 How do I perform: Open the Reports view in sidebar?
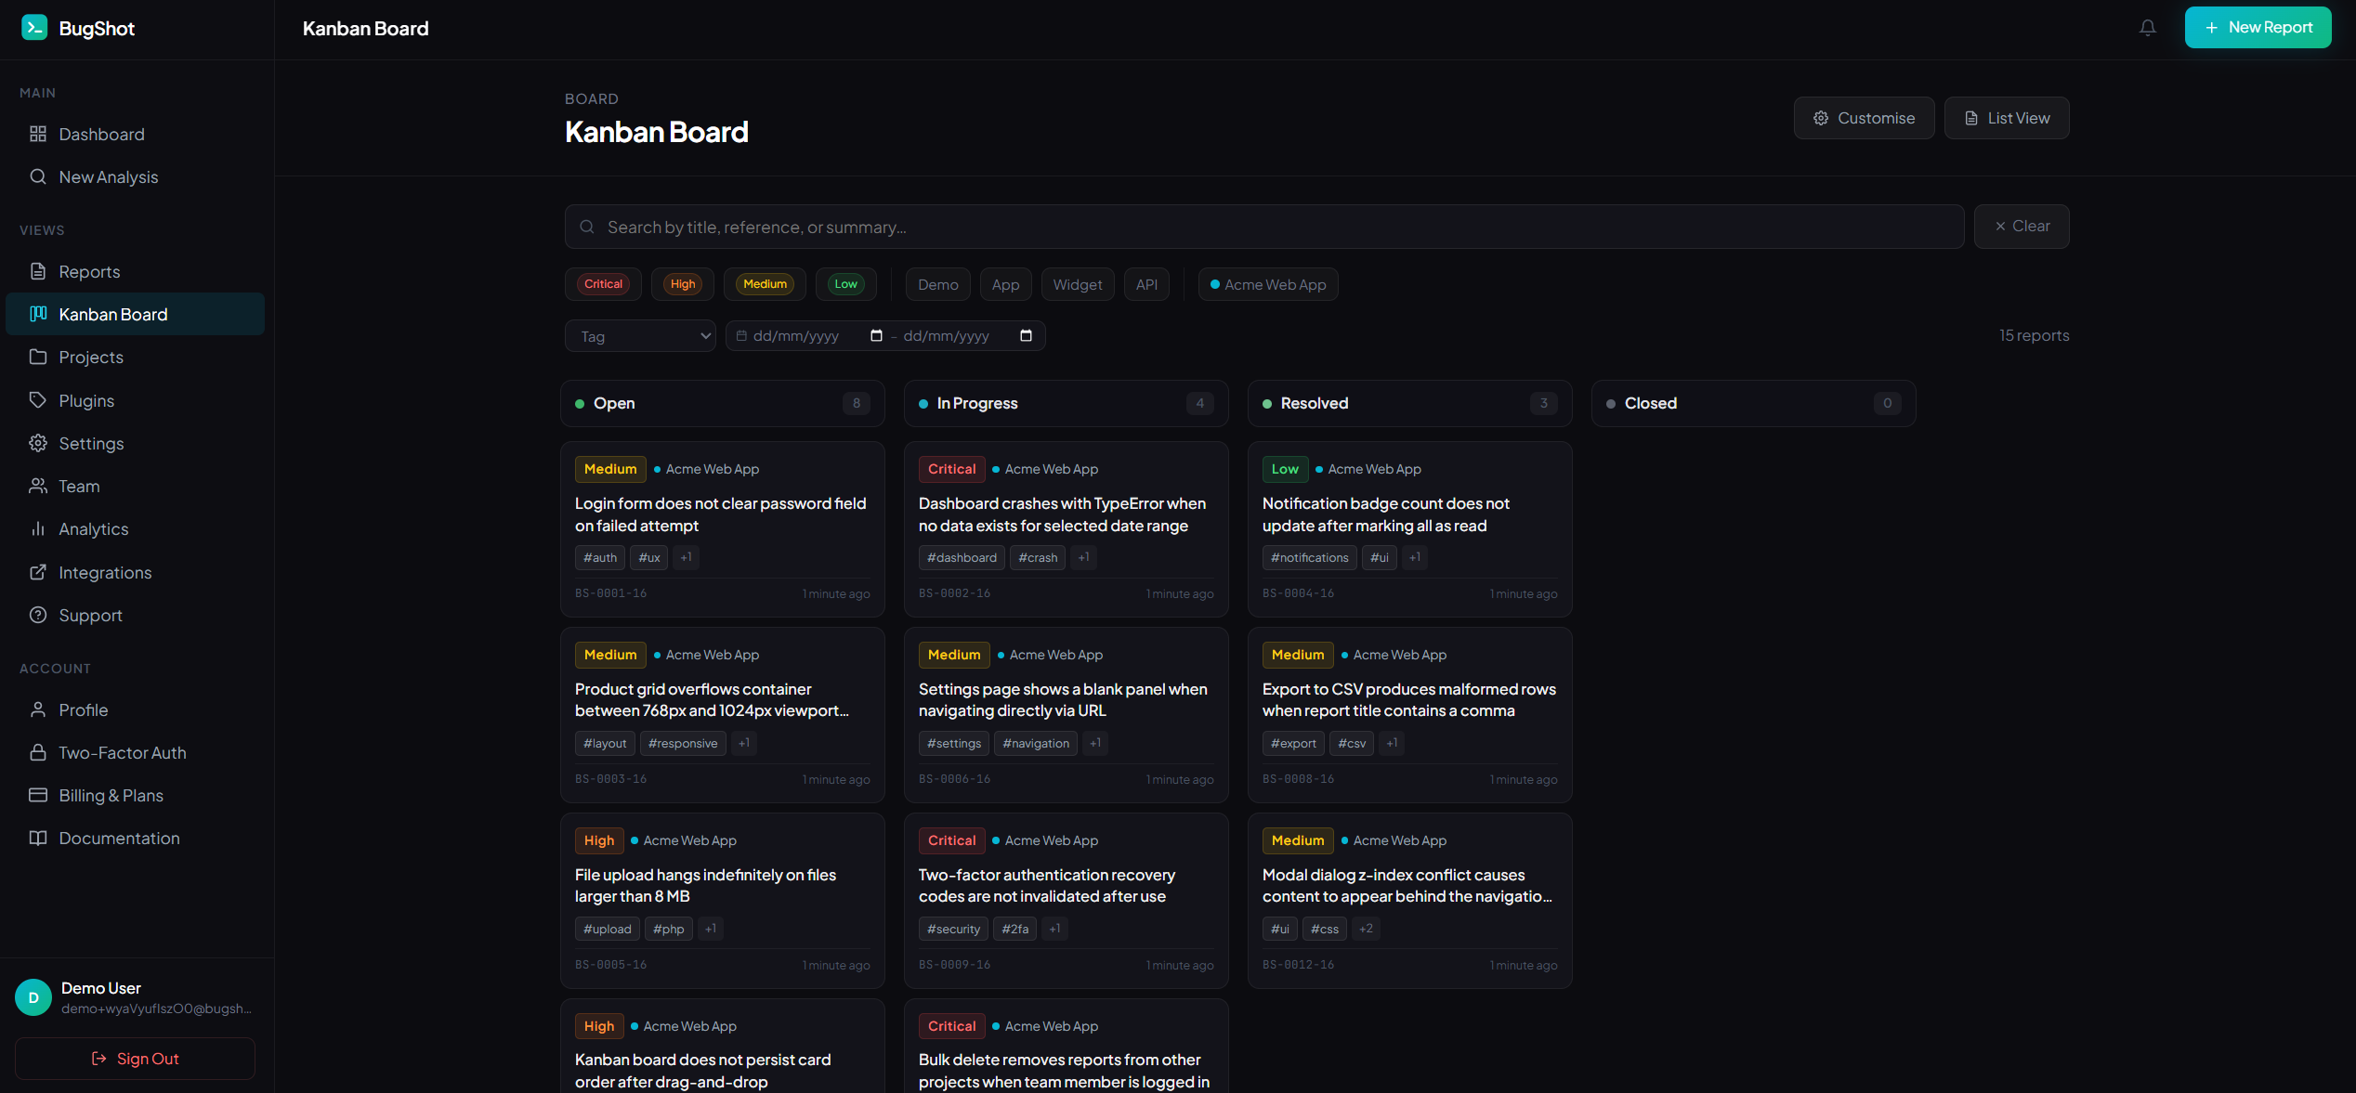[x=89, y=271]
